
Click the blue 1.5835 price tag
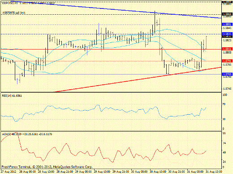[227, 34]
